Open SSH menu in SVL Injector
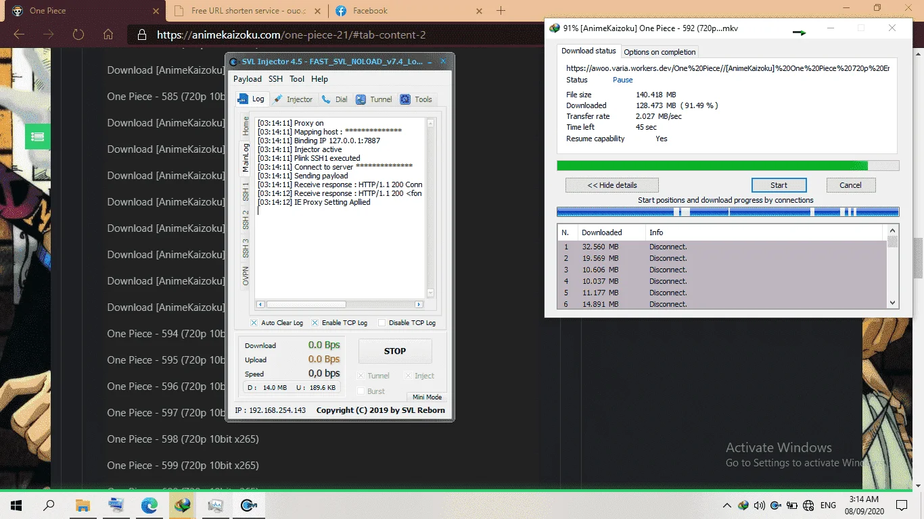 pos(275,79)
